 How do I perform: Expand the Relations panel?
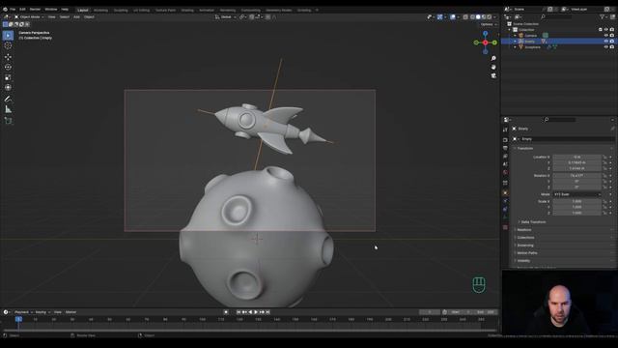523,230
